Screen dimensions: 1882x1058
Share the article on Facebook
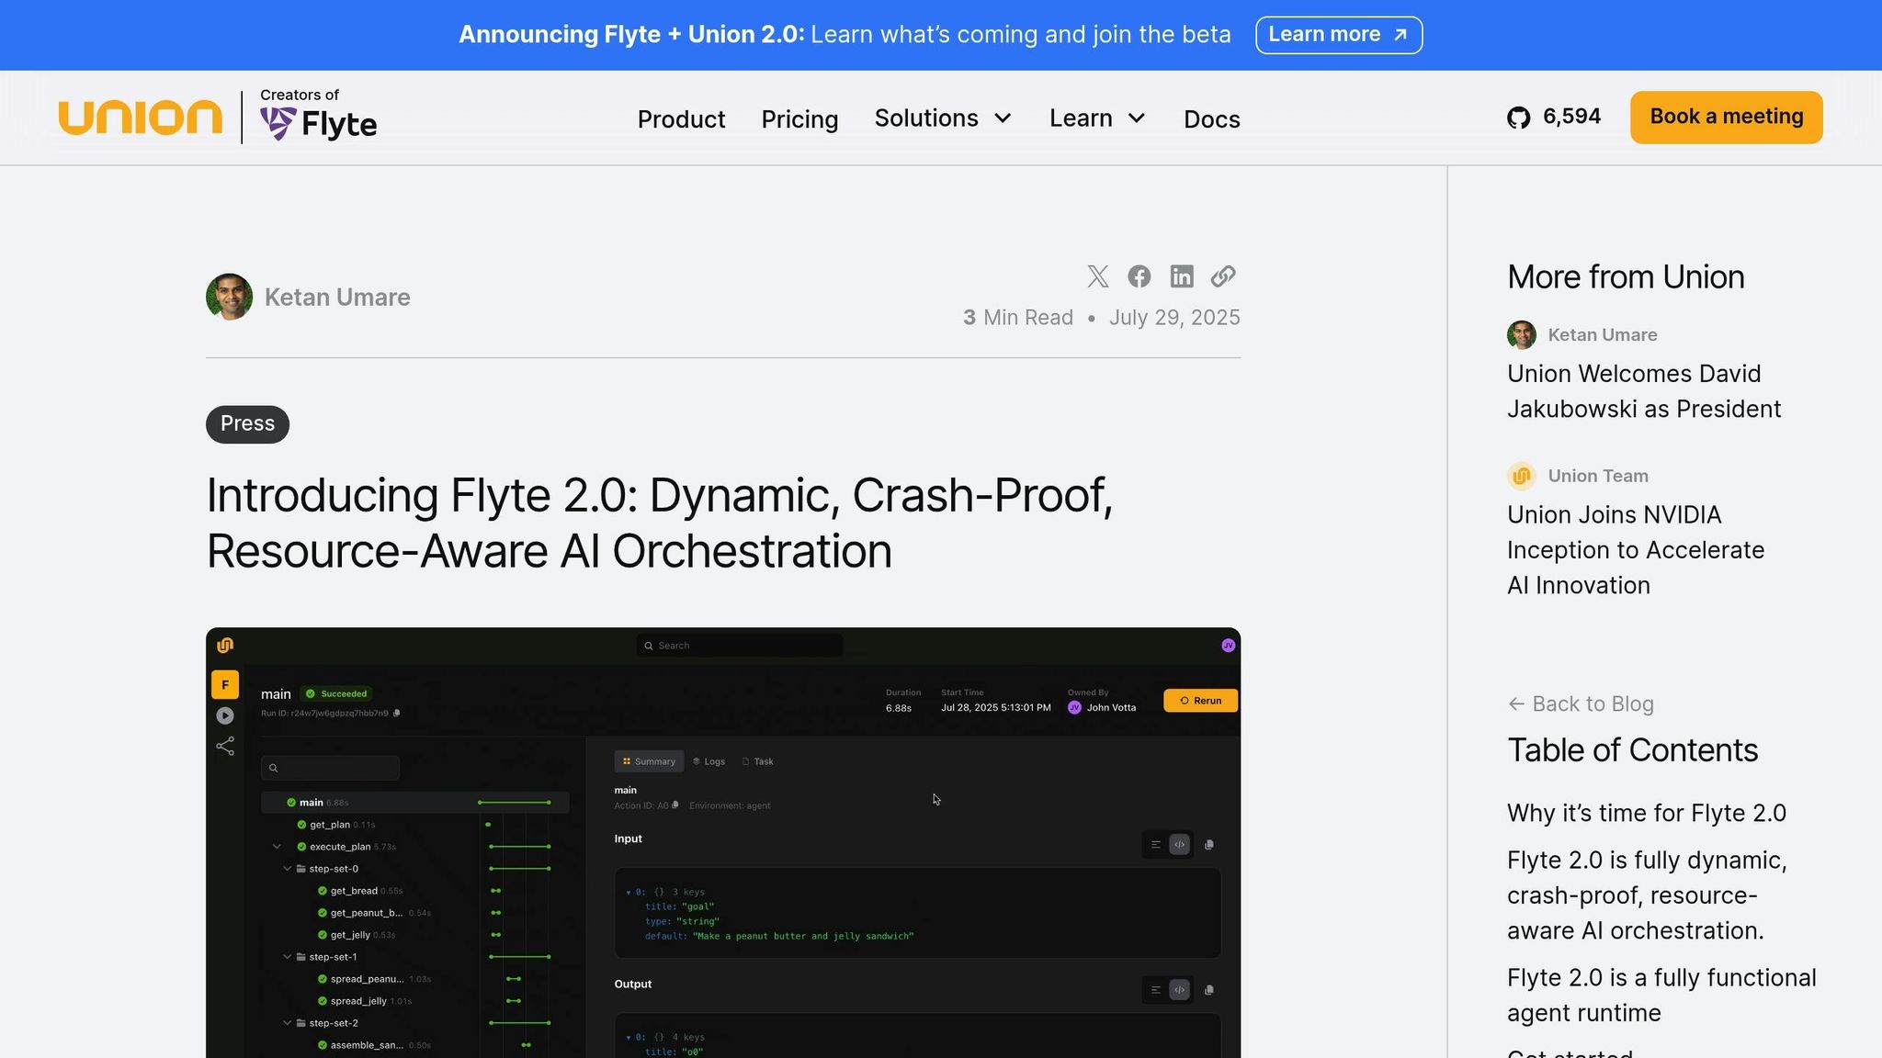coord(1139,276)
